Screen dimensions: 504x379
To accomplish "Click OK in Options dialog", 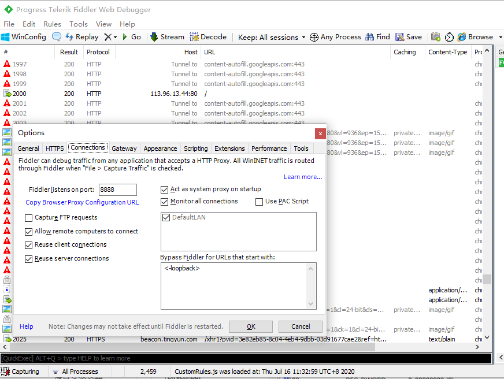I will (x=251, y=326).
